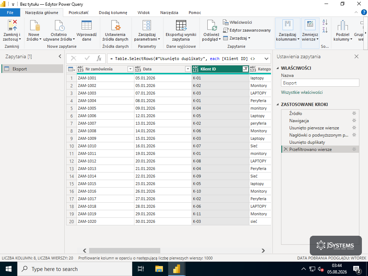
Task: Open the Usunięto pierwsze wiersze step gear
Action: click(354, 128)
